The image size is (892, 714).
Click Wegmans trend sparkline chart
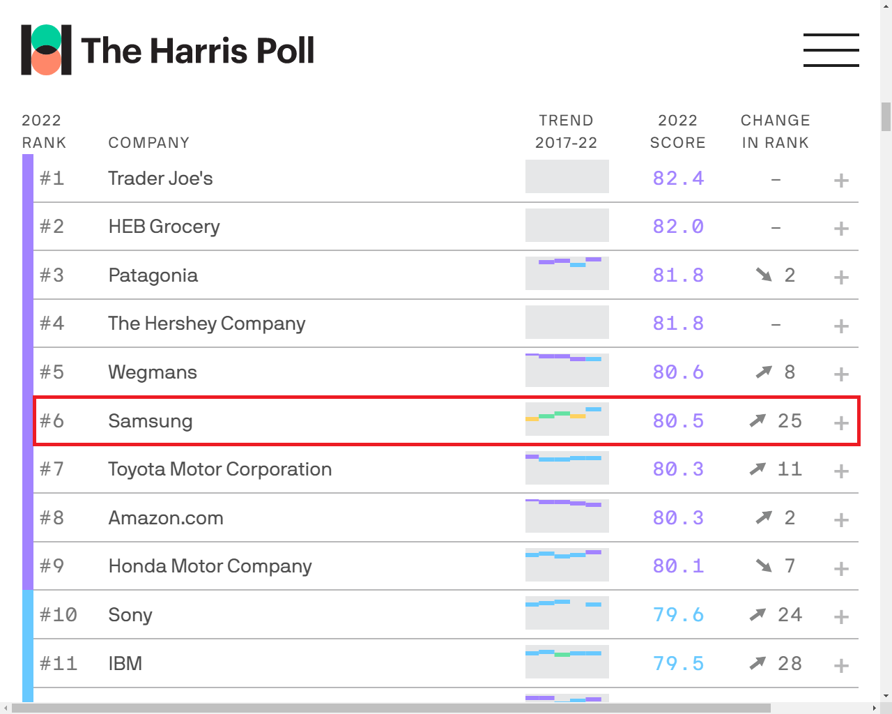567,370
